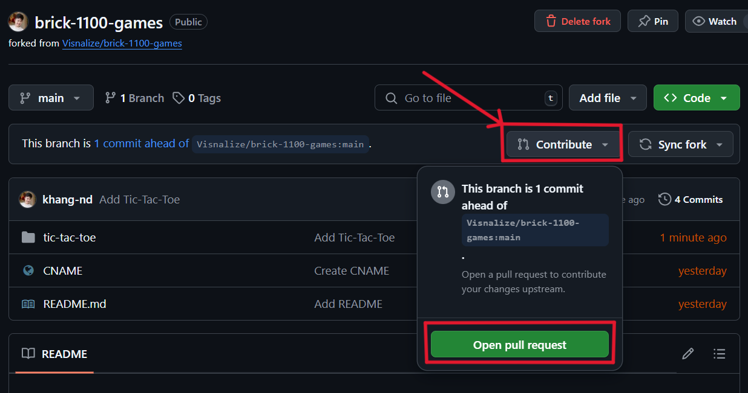Click the outline list icon on the README panel
Screen dimensions: 748x393
720,354
